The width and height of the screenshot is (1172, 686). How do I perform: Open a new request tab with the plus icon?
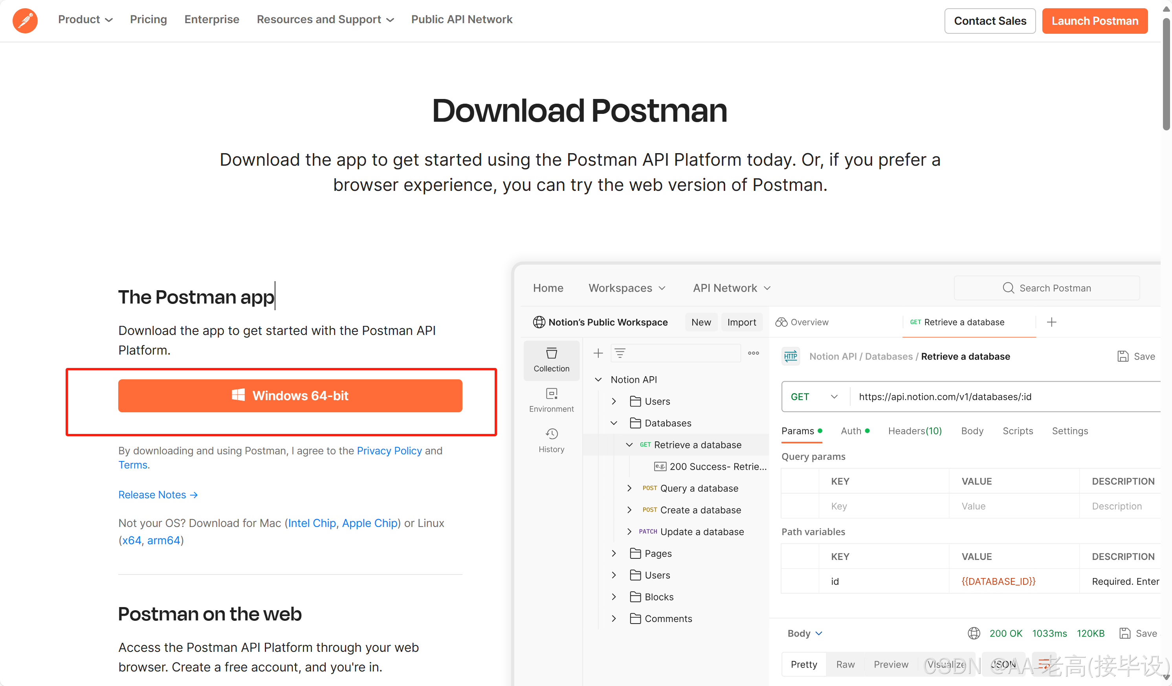point(1051,322)
